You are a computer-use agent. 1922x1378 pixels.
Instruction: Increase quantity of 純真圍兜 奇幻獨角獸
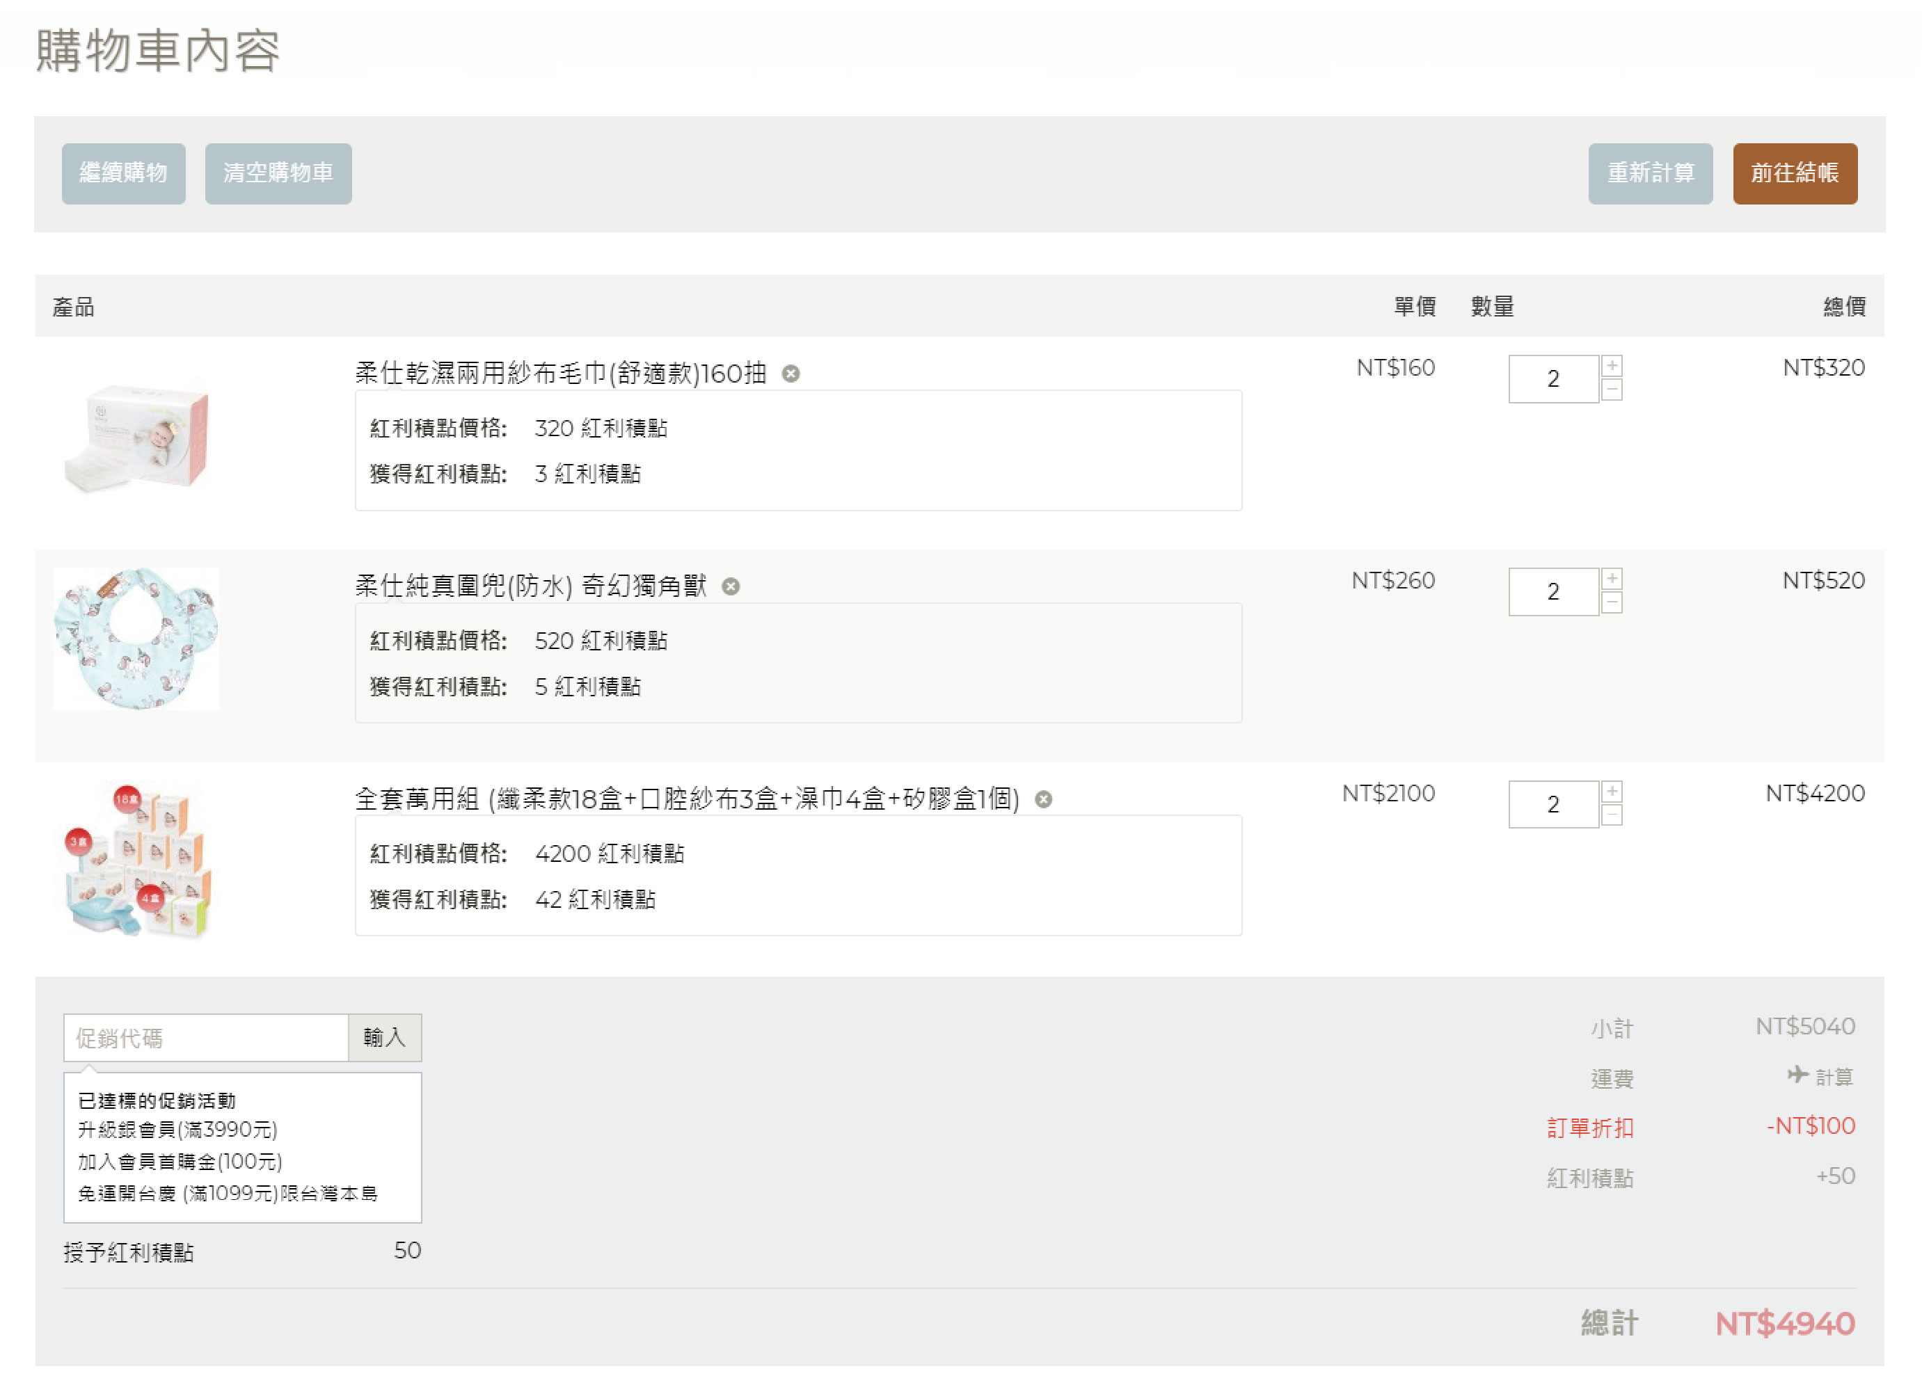[1612, 579]
